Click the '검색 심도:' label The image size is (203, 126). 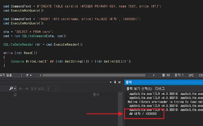click(x=38, y=89)
